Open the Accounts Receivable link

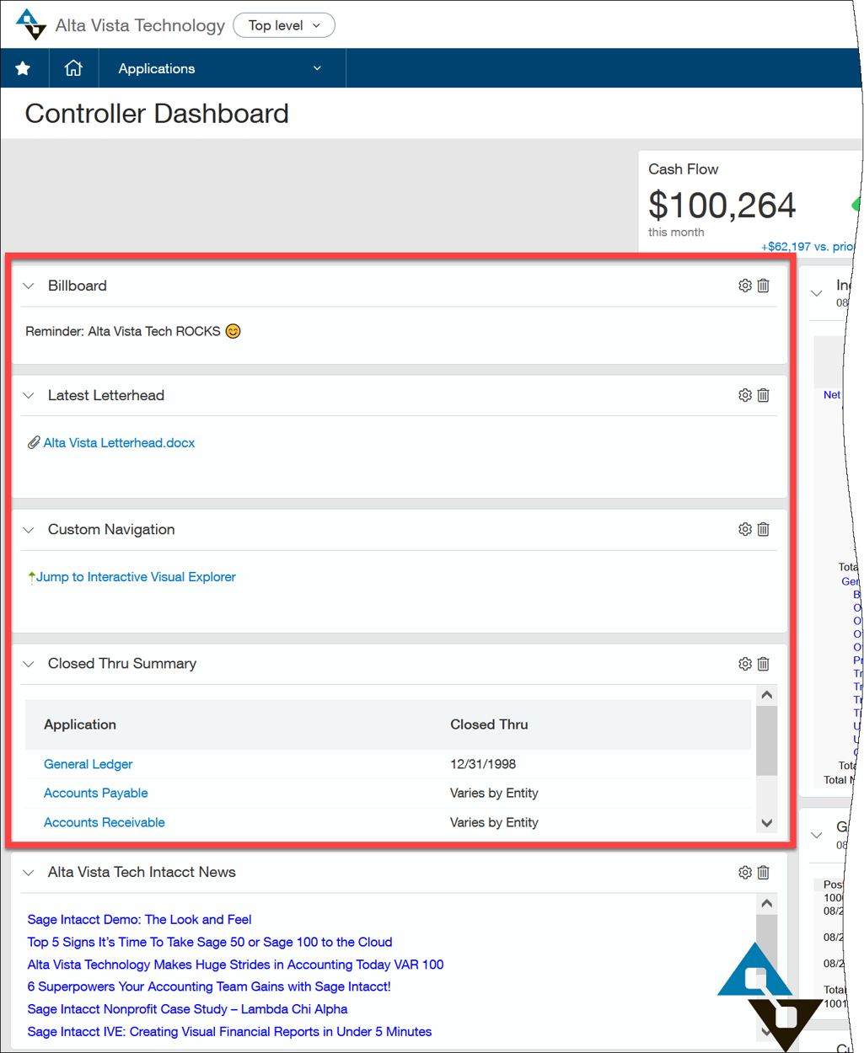(x=104, y=822)
